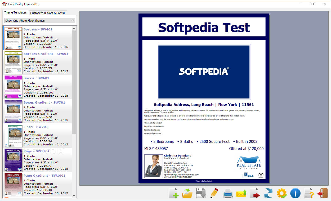Print the flyer with printer icon
The width and height of the screenshot is (331, 201).
(x=228, y=193)
